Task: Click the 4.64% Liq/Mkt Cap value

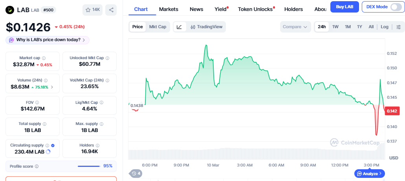Action: (x=90, y=109)
